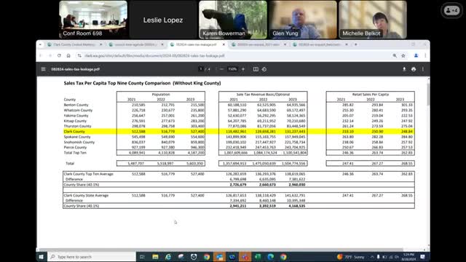Click 'Clark County Top Ten Average' label
This screenshot has height=262, width=466.
[x=89, y=174]
